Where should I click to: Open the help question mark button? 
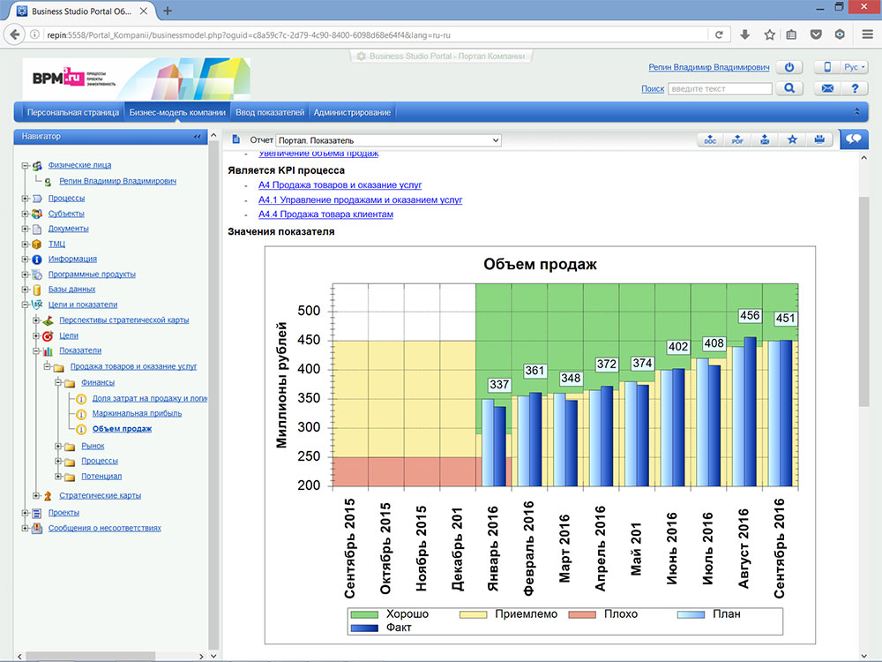(854, 88)
